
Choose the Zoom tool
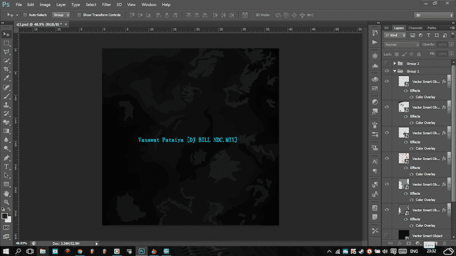(6, 202)
